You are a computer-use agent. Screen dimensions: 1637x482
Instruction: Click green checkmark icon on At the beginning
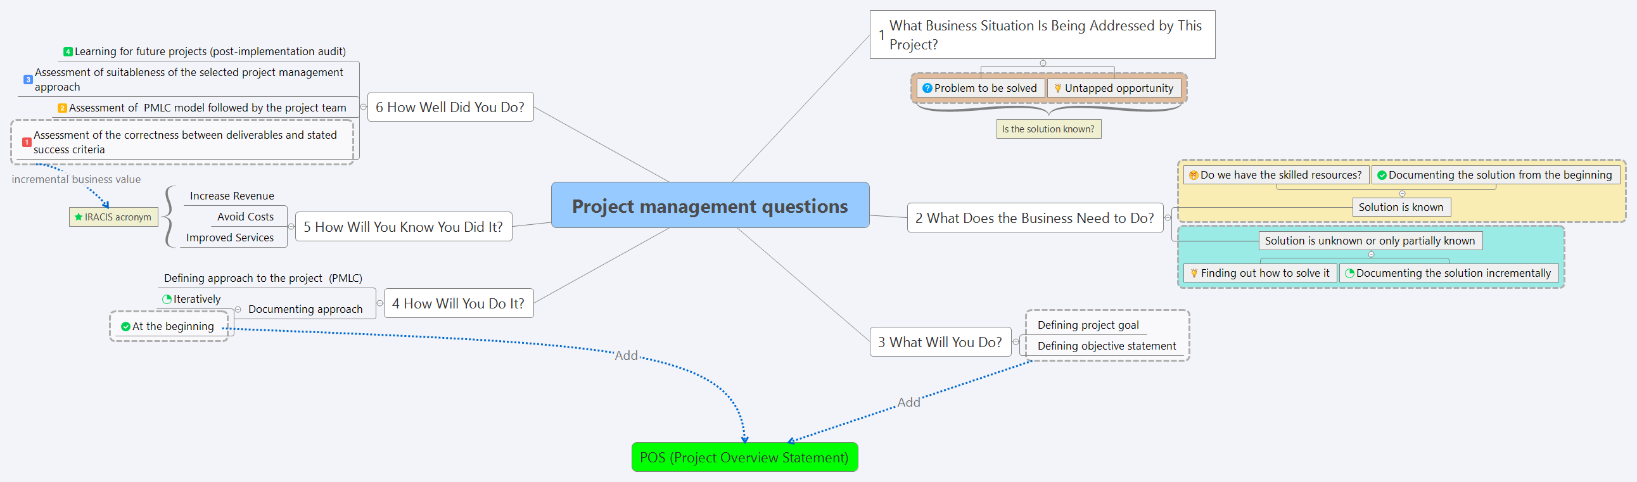click(126, 326)
